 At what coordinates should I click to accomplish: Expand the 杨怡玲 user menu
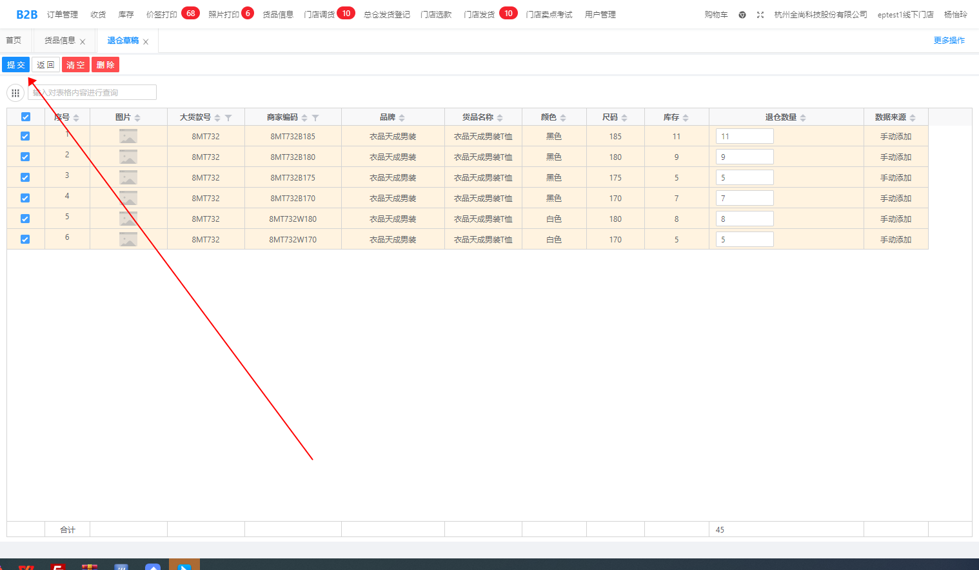955,15
